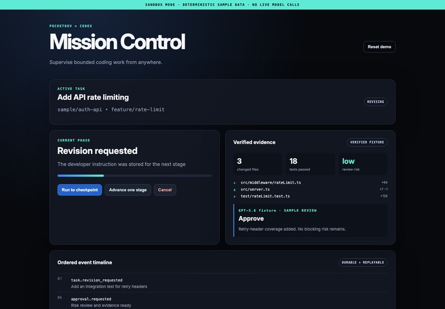The width and height of the screenshot is (445, 309).
Task: Click the Add API rate limiting title
Action: 93,97
